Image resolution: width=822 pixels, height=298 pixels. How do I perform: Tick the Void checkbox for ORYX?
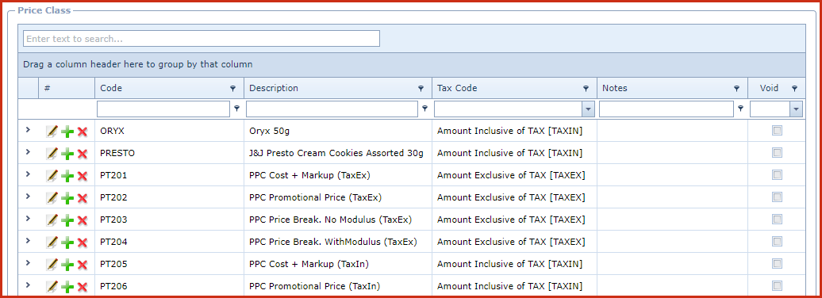777,131
